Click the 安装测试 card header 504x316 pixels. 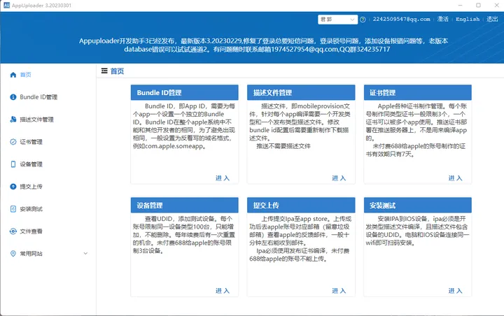click(x=417, y=206)
